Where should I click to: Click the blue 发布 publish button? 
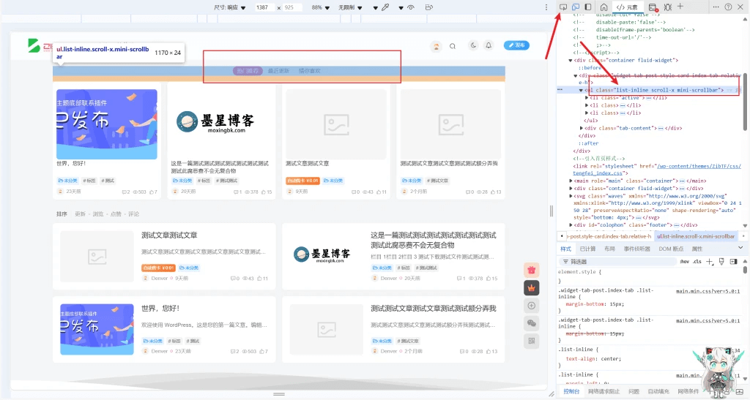point(516,45)
